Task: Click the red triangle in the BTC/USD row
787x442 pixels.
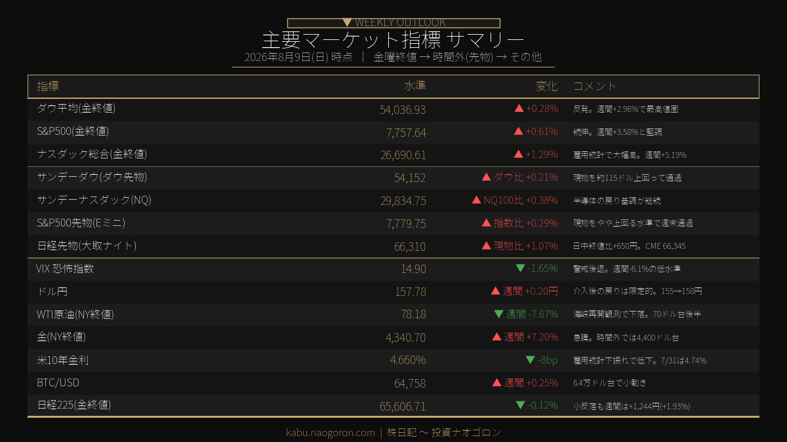Action: 496,382
